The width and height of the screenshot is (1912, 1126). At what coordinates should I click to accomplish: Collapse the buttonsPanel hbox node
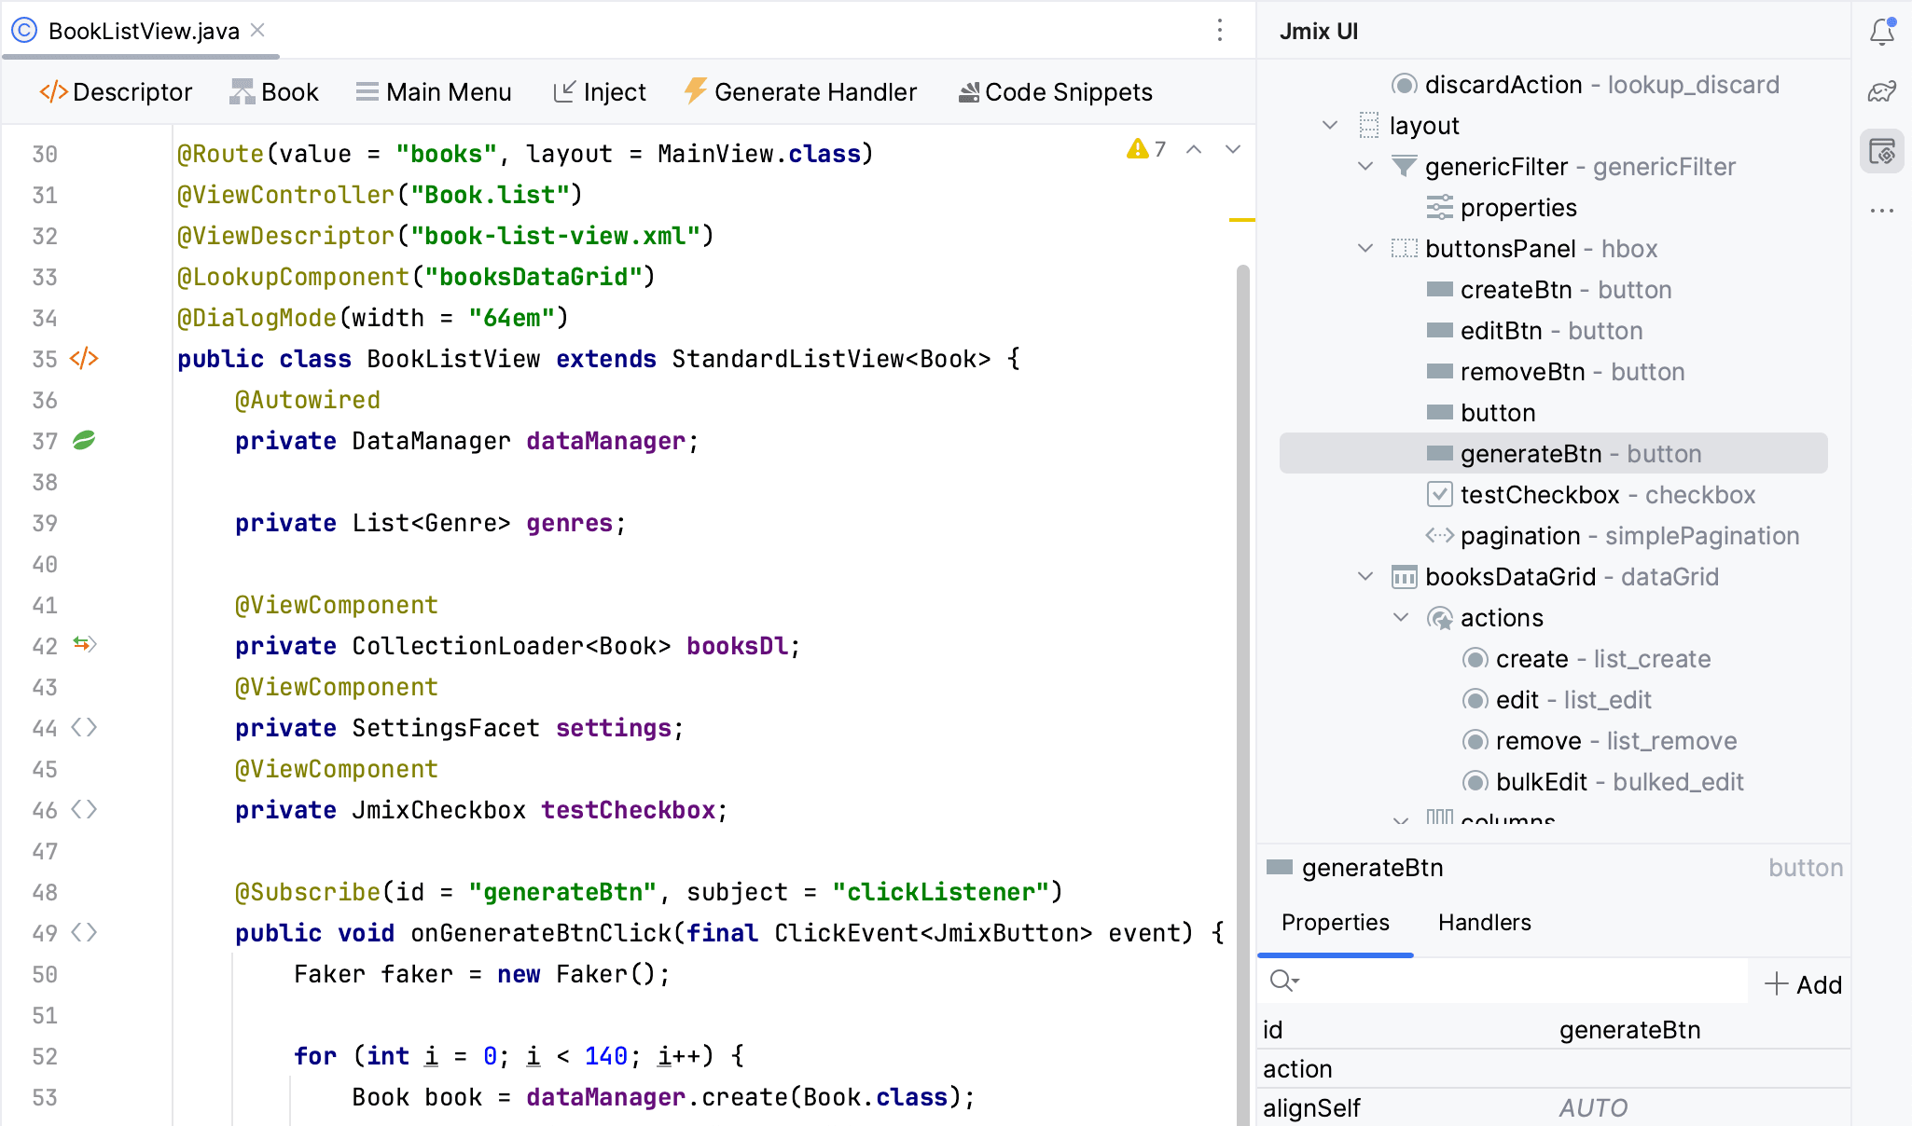pos(1365,249)
